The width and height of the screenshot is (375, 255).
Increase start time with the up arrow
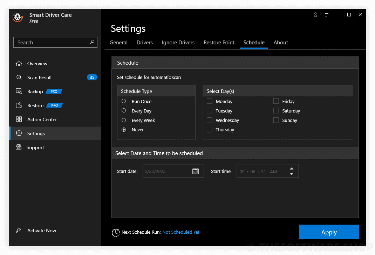click(x=292, y=168)
